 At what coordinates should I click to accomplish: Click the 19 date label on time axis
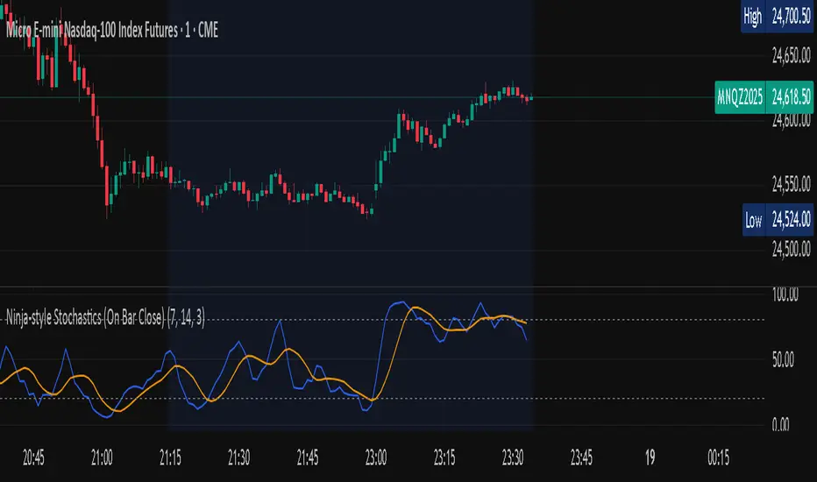click(x=650, y=457)
